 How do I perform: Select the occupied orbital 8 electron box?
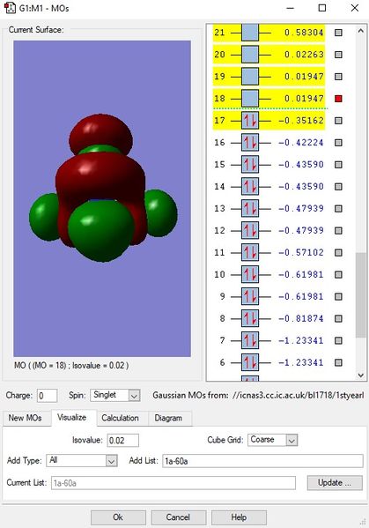pos(250,318)
